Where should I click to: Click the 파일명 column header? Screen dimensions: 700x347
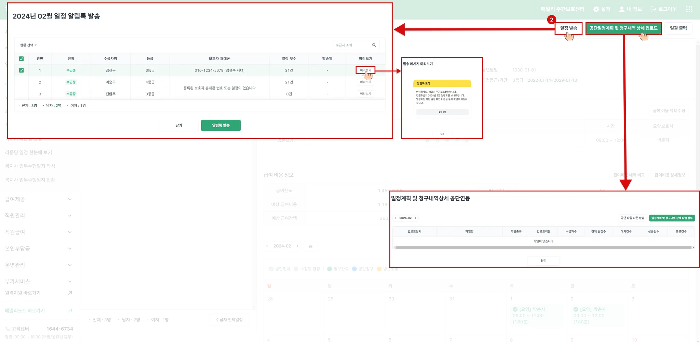click(x=469, y=232)
